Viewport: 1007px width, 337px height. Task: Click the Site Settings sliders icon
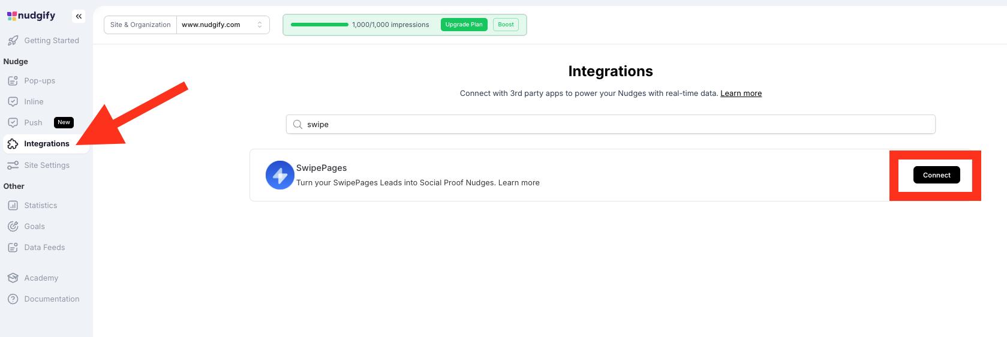[13, 166]
